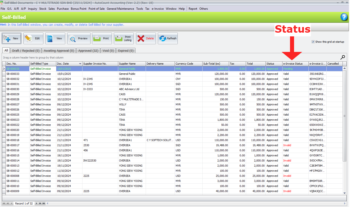Viewport: 351px width, 207px height.
Task: Jump to last record in navigator
Action: 44,204
